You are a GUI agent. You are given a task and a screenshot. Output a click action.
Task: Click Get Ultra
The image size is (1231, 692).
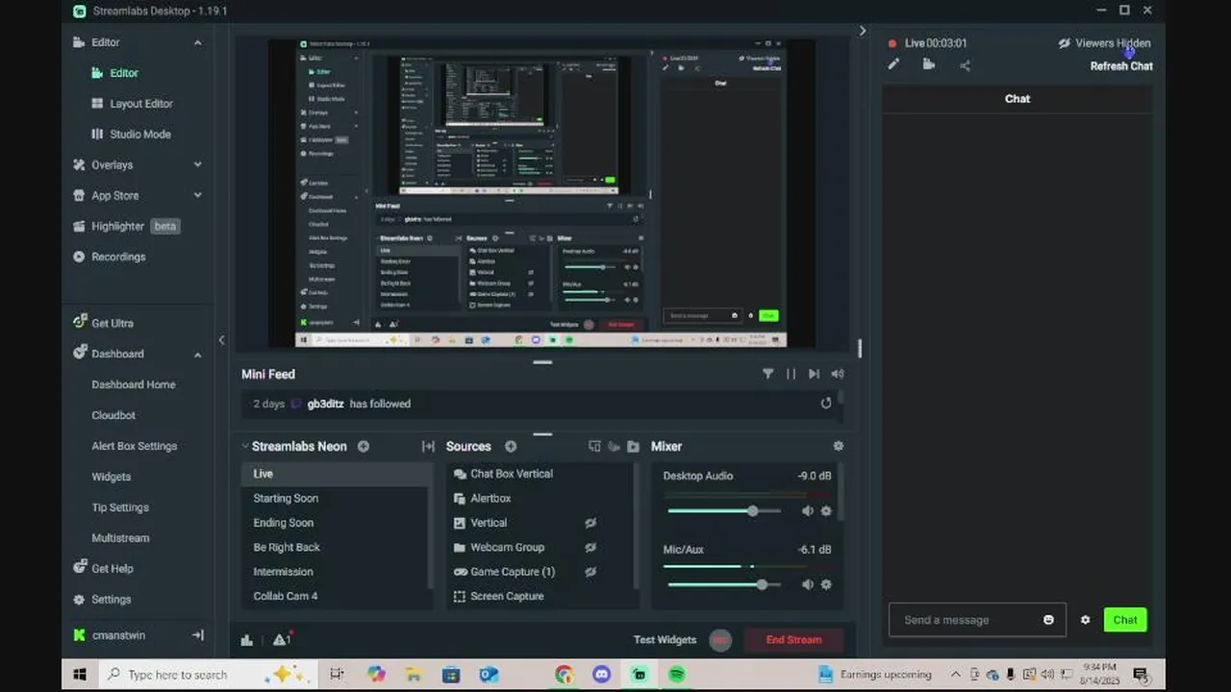click(113, 323)
